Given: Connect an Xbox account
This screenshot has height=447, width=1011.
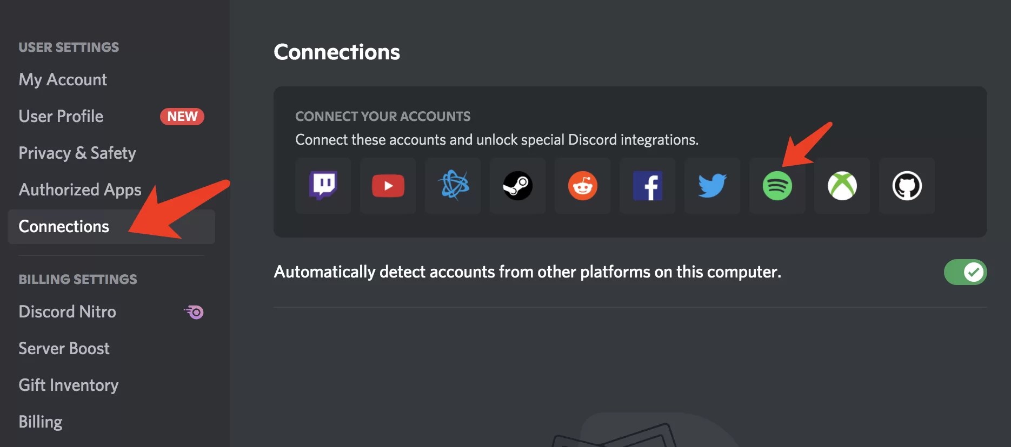Looking at the screenshot, I should [x=842, y=186].
